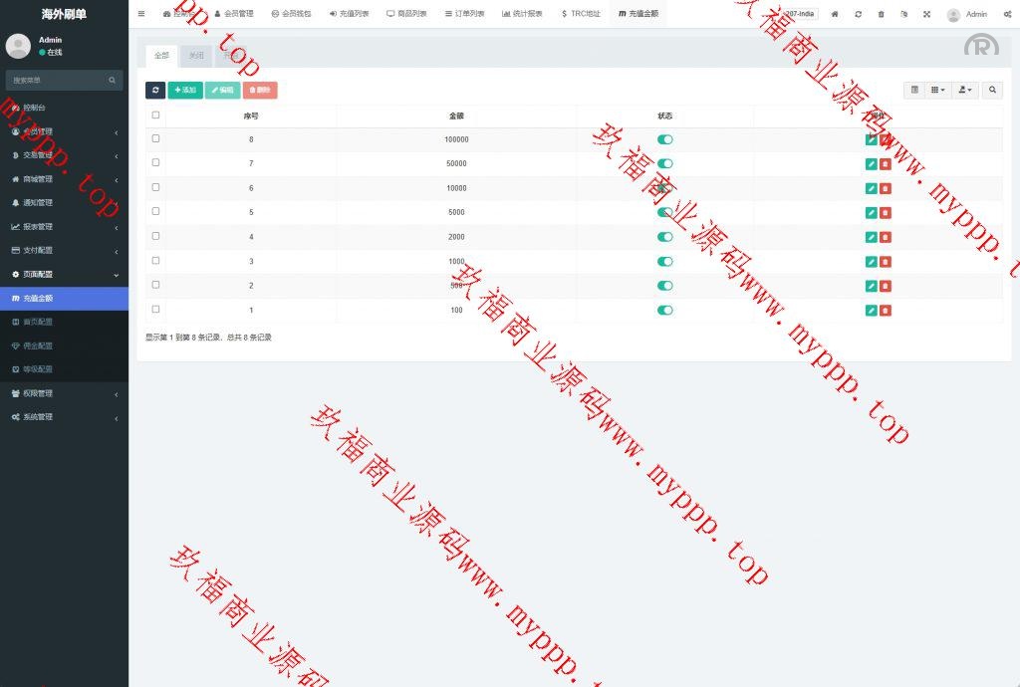
Task: Click the sidebar search menu input
Action: (60, 80)
